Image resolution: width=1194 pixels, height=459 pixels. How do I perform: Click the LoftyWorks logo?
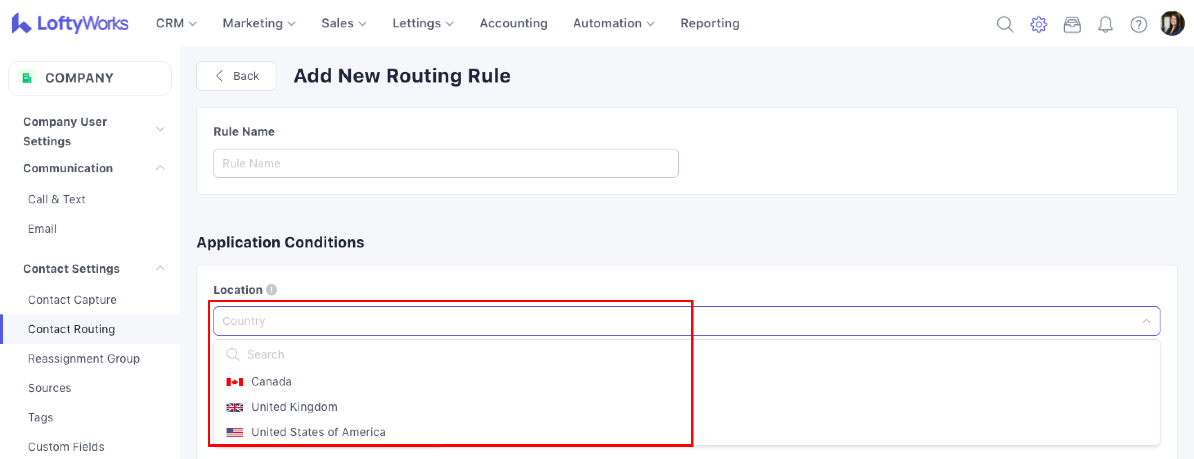coord(70,23)
